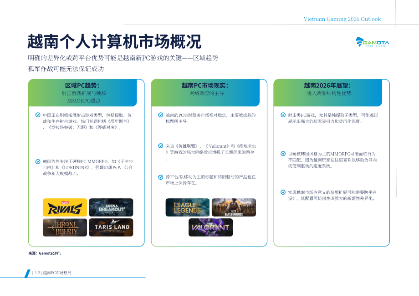The width and height of the screenshot is (419, 296).
Task: Click the footer text 越南PC市场格局
Action: tap(57, 273)
